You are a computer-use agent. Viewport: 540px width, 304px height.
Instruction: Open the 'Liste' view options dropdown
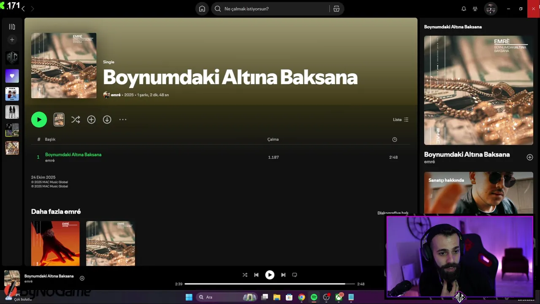click(400, 119)
